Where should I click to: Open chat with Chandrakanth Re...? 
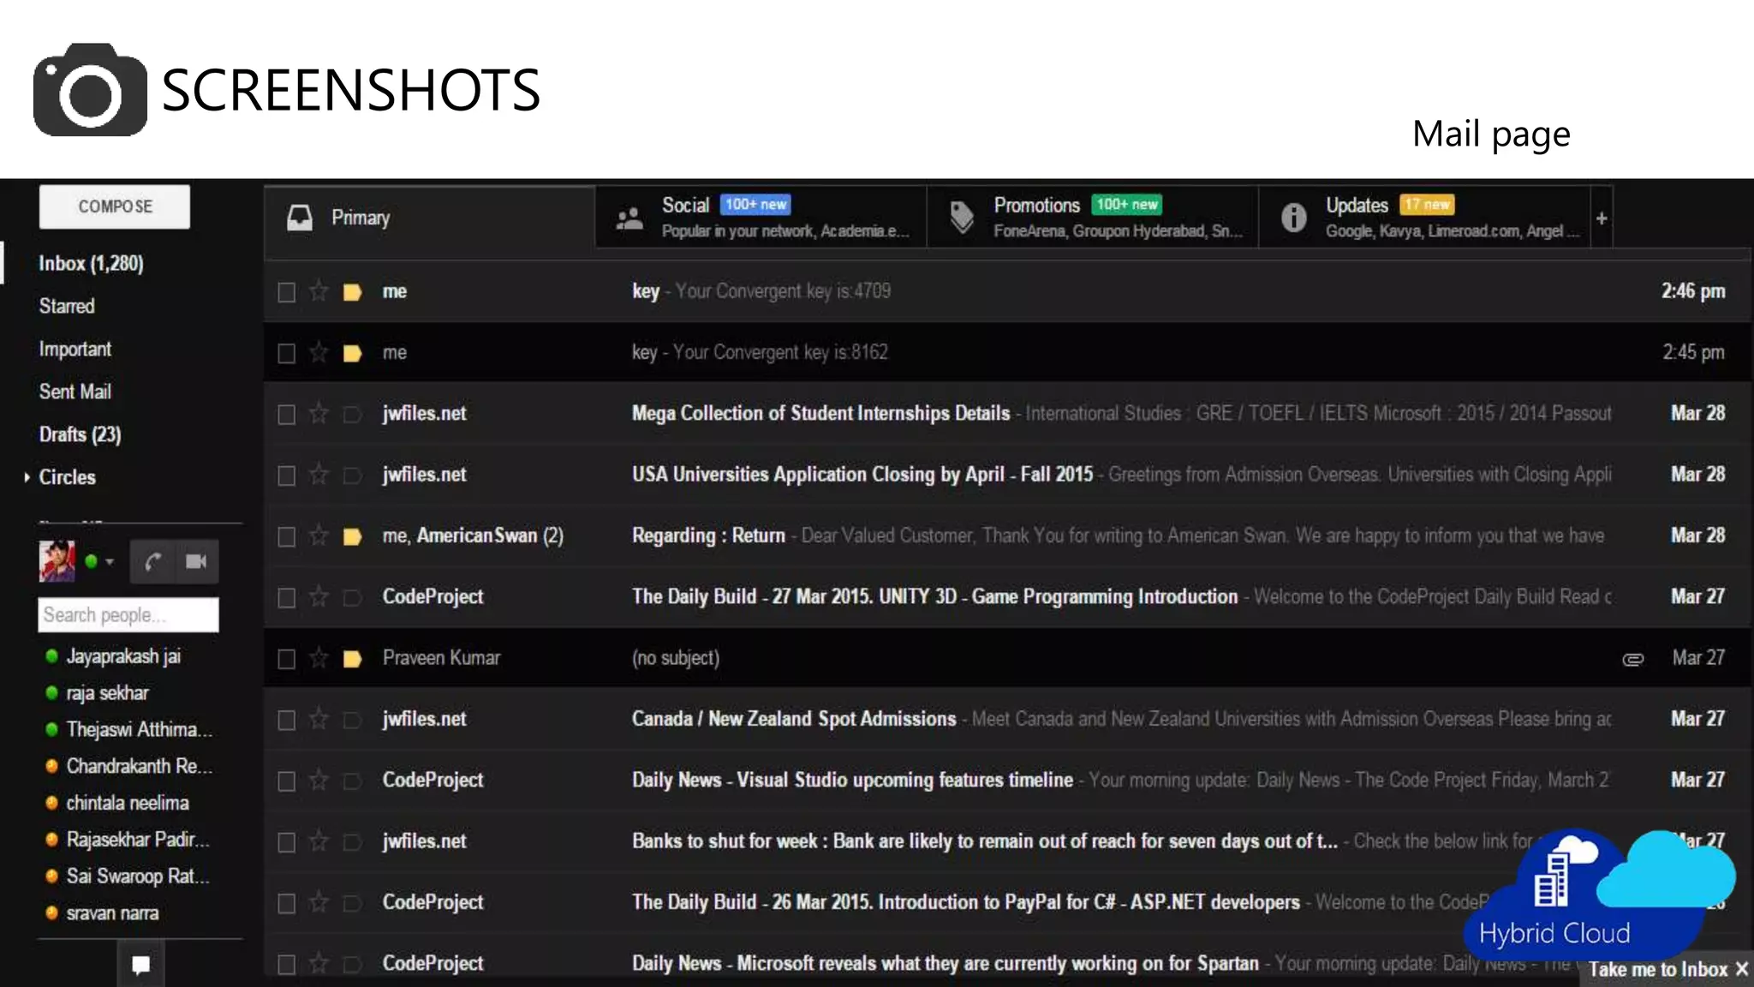point(140,766)
